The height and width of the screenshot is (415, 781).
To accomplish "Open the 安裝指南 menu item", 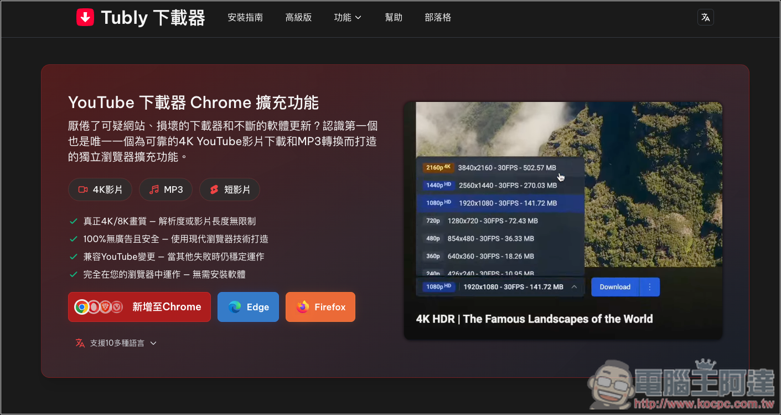I will point(245,17).
